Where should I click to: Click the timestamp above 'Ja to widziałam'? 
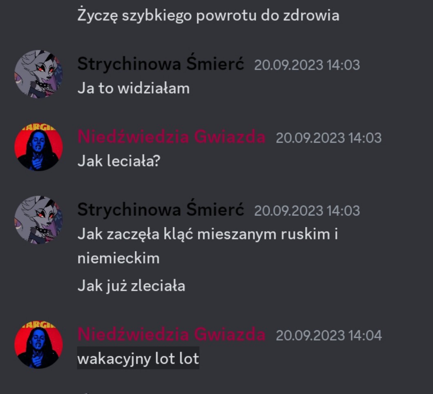click(x=307, y=65)
